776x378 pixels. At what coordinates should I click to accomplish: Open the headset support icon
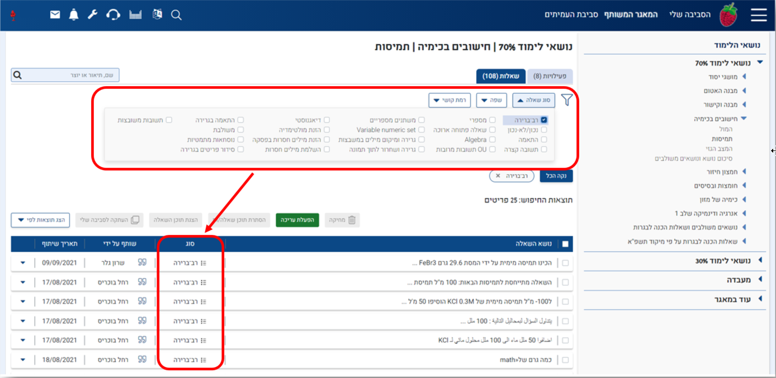coord(113,15)
